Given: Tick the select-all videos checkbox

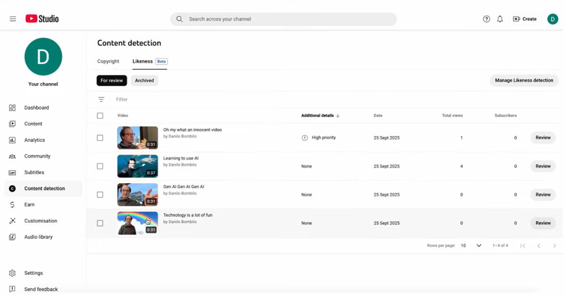Looking at the screenshot, I should (x=100, y=116).
